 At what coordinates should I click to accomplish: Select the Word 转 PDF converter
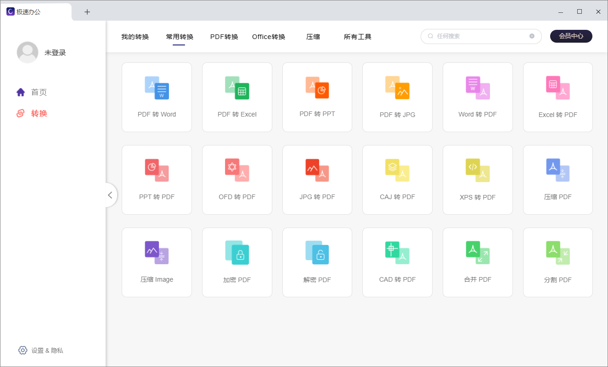[478, 97]
